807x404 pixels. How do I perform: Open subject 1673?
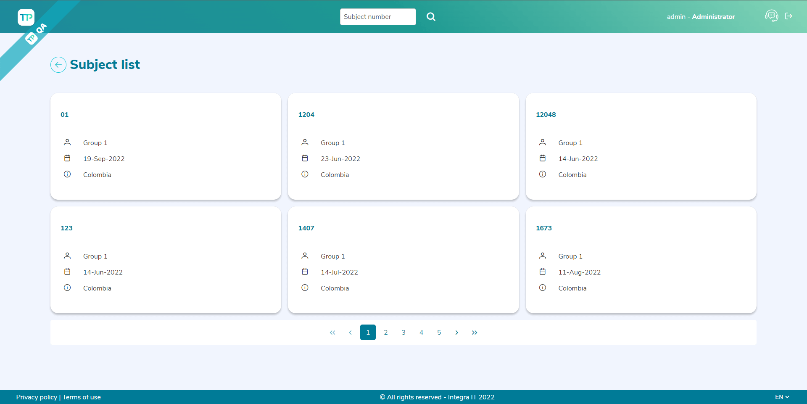pyautogui.click(x=543, y=228)
